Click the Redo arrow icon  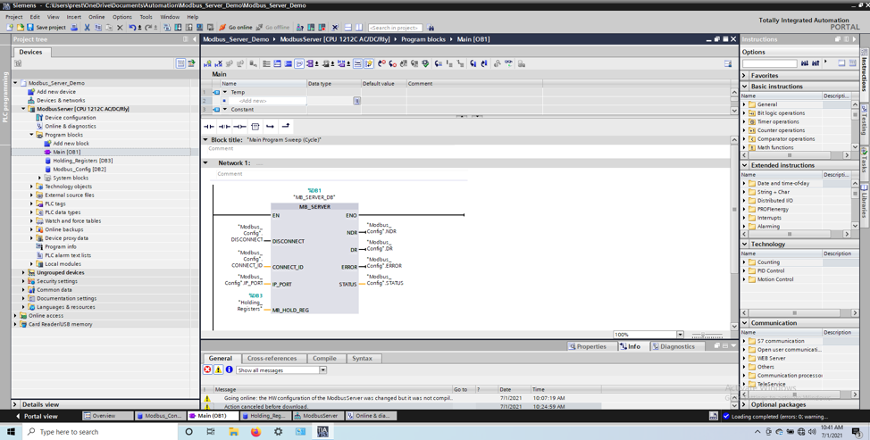(148, 27)
